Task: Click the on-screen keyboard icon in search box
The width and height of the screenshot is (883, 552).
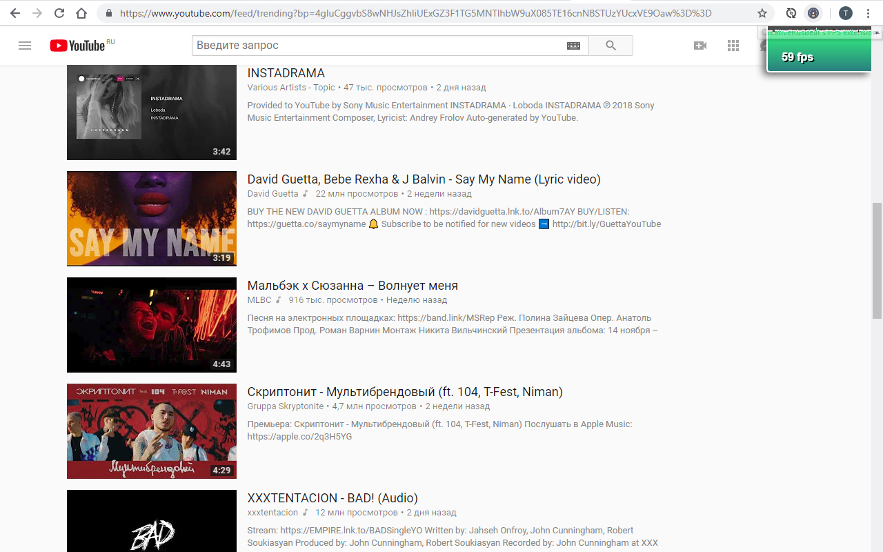Action: click(x=573, y=46)
